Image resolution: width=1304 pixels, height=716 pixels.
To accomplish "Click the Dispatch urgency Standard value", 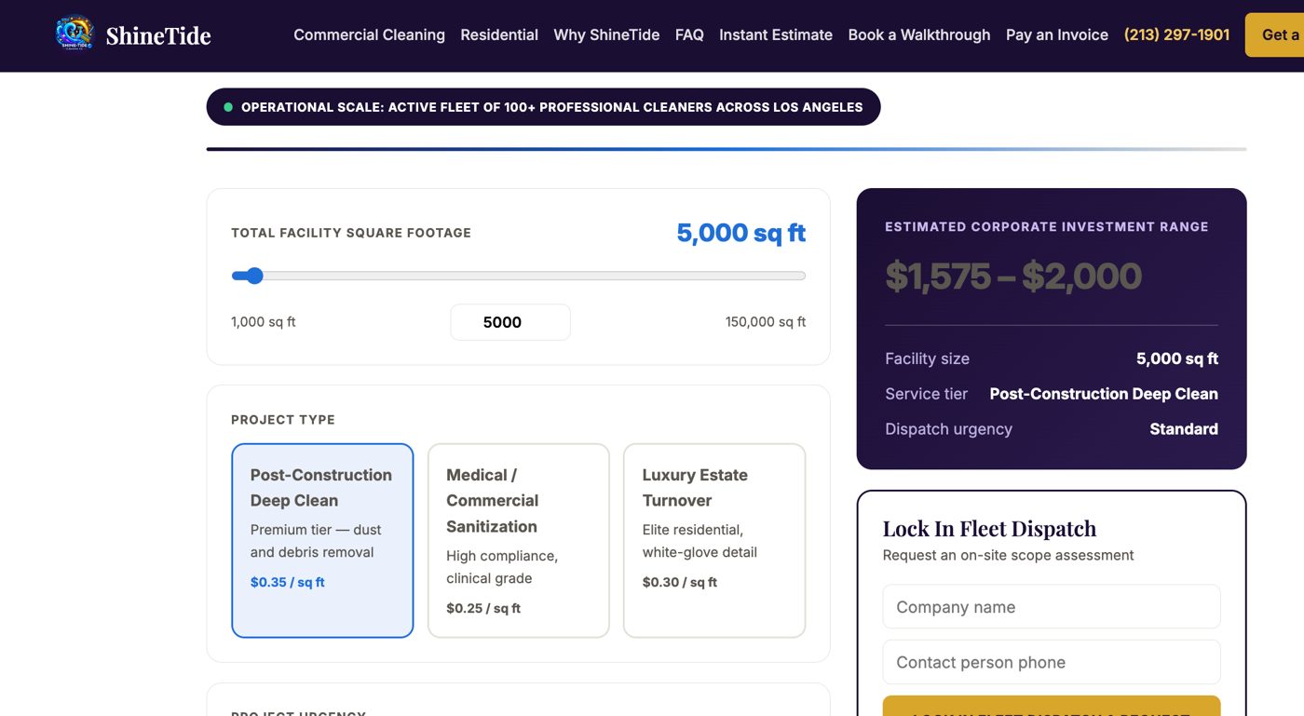I will coord(1184,429).
